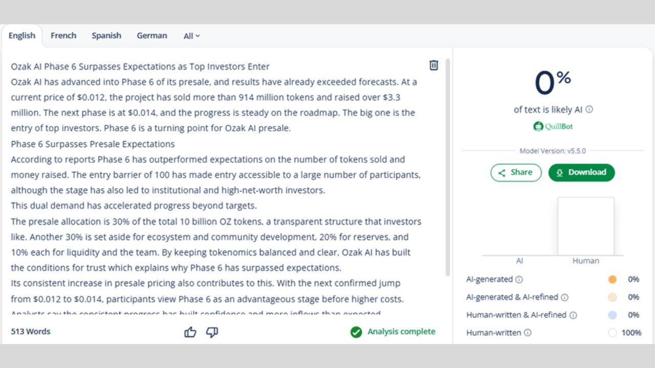
Task: Click the Human bar in the chart
Action: 586,226
